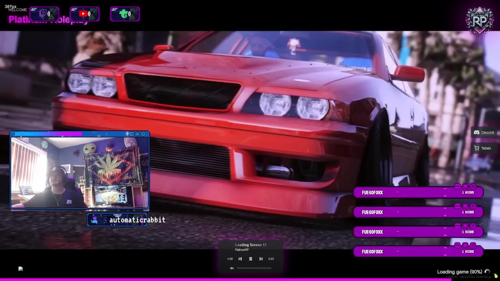Image resolution: width=500 pixels, height=281 pixels.
Task: Skip to the next music track
Action: click(261, 259)
